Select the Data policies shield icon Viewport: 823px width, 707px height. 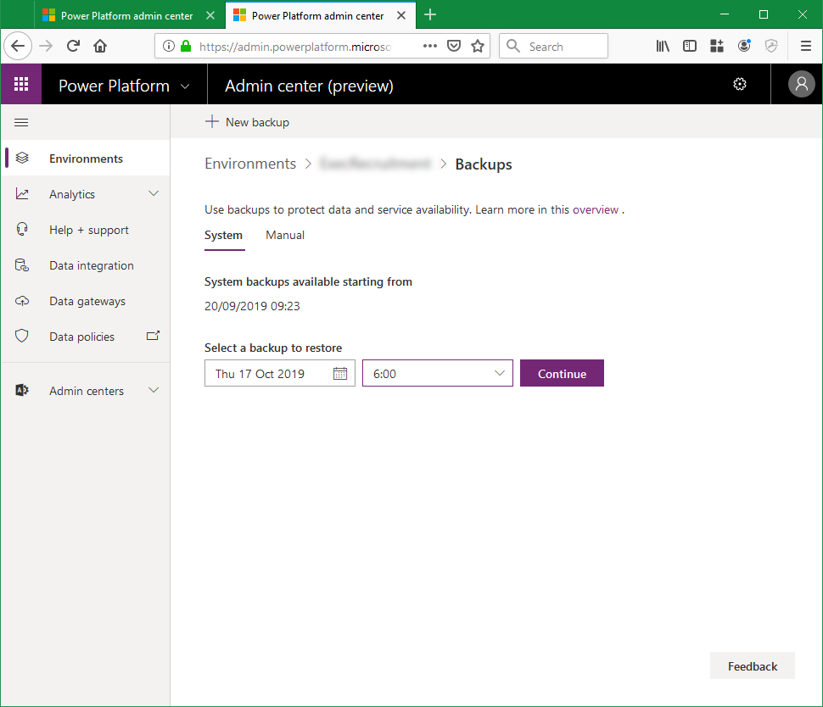point(22,336)
